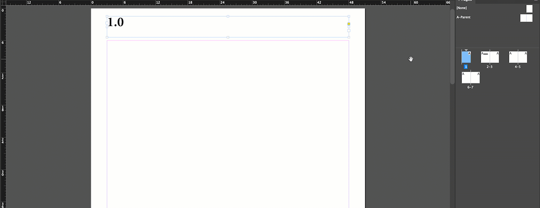Screen dimensions: 540x208
Task: Click the bottom-right corner handle of text frame
Action: 349,37
